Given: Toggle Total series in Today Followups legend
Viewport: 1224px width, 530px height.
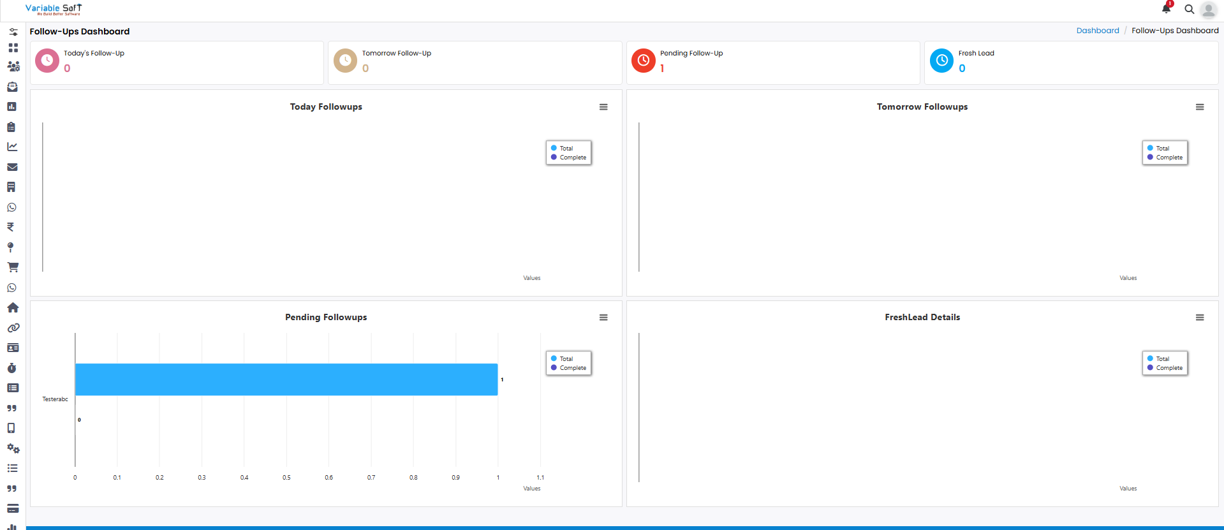Looking at the screenshot, I should (x=562, y=148).
